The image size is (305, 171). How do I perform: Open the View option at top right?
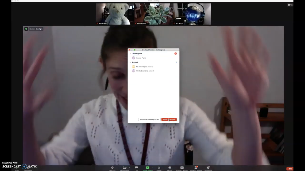(x=291, y=5)
